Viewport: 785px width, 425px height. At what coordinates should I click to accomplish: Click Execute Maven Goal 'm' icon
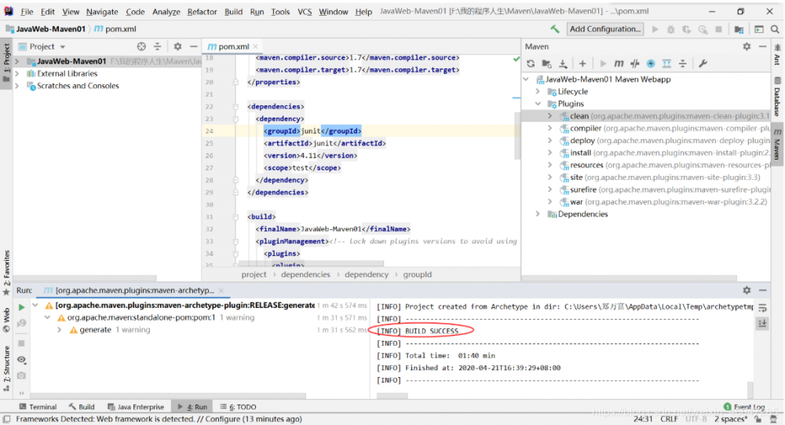(x=619, y=64)
